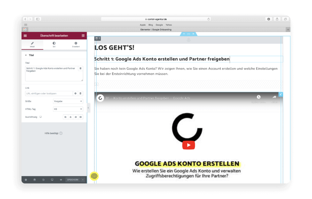Screen dimensions: 312x199
Task: Open the Navigator layers icon
Action: 35,180
